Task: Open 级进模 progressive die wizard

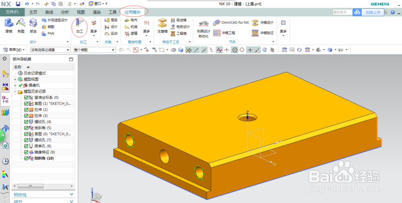Action: coord(179,20)
